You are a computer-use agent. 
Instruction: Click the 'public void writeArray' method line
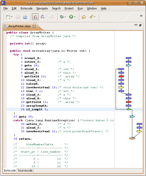coord(50,51)
